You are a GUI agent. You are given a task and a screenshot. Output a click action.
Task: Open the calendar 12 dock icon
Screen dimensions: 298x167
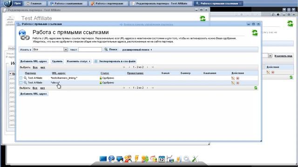coord(162,159)
